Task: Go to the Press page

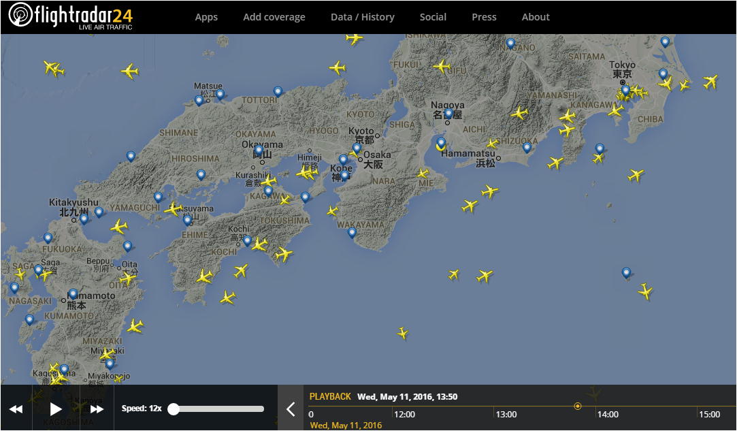Action: 484,17
